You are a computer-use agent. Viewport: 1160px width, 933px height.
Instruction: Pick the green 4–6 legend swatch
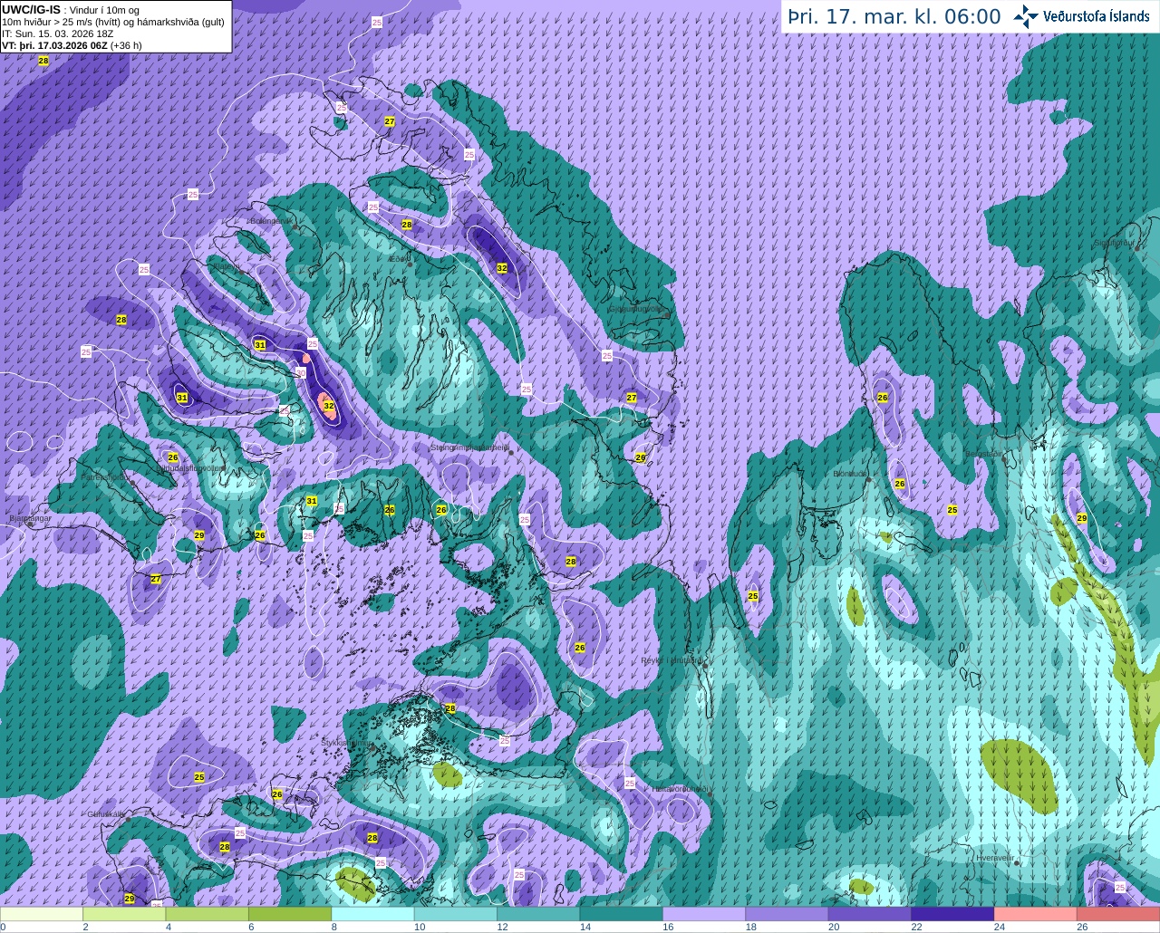[207, 914]
